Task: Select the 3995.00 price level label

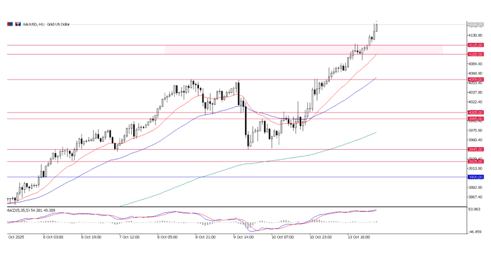Action: pyautogui.click(x=476, y=119)
